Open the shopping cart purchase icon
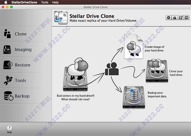This screenshot has width=191, height=136. (180, 18)
